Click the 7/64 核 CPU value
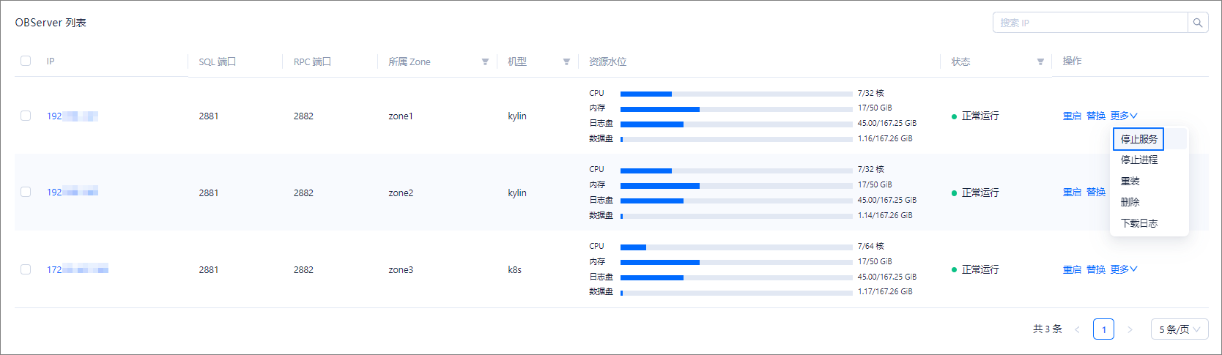1222x355 pixels. 871,246
